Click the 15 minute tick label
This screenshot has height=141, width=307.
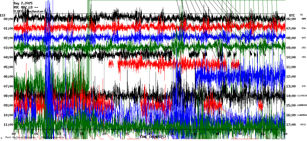[82, 134]
